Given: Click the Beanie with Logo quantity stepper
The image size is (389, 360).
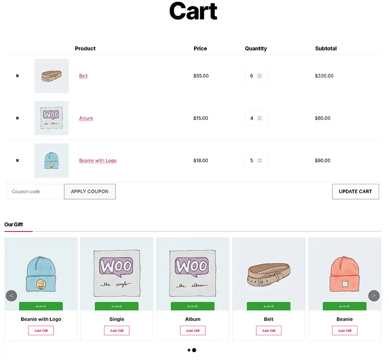Looking at the screenshot, I should coord(260,161).
